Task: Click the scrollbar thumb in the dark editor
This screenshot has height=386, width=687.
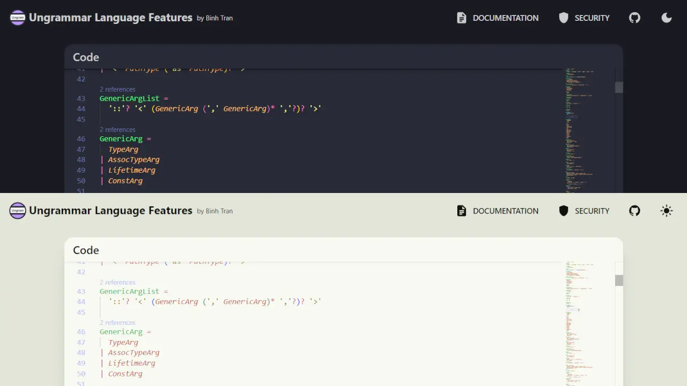Action: point(618,87)
